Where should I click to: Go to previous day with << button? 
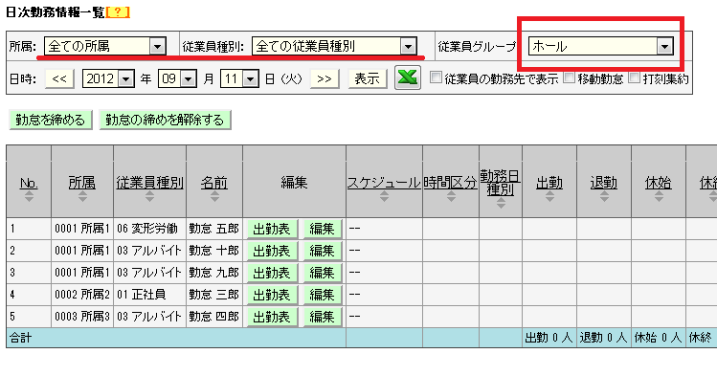59,78
